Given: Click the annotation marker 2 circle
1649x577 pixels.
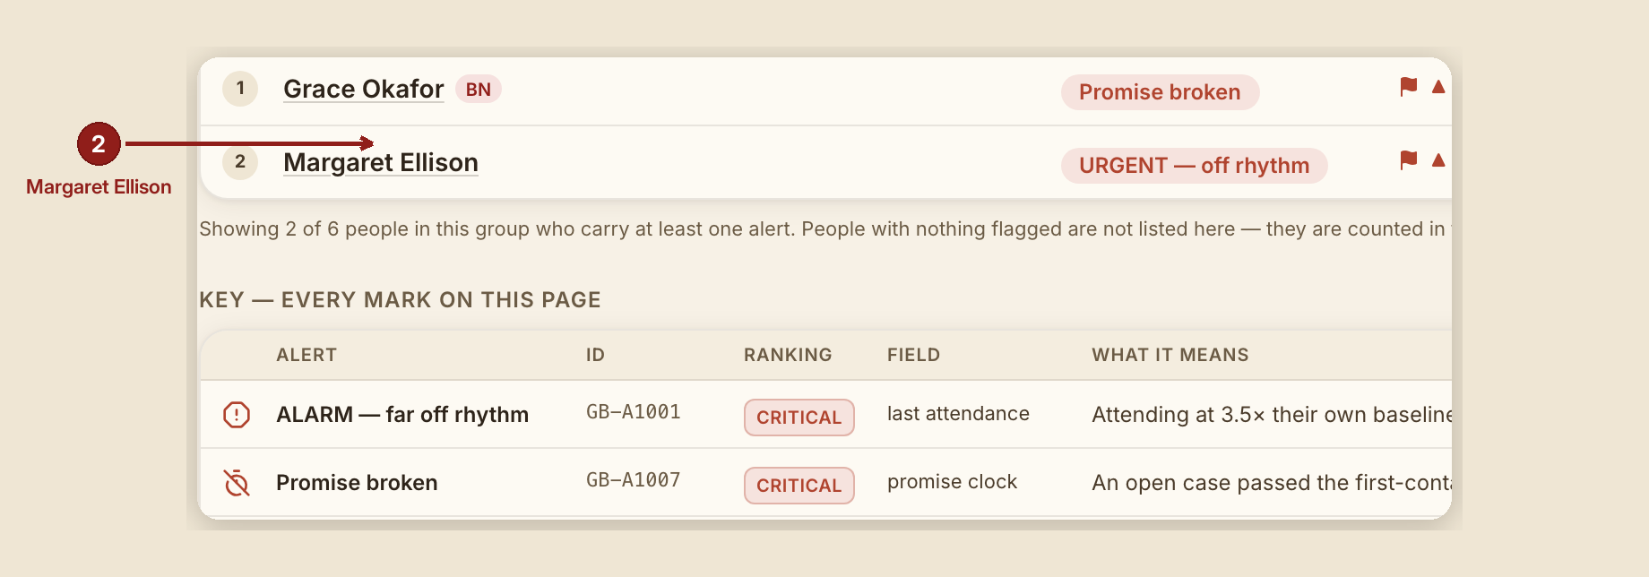Looking at the screenshot, I should tap(99, 143).
